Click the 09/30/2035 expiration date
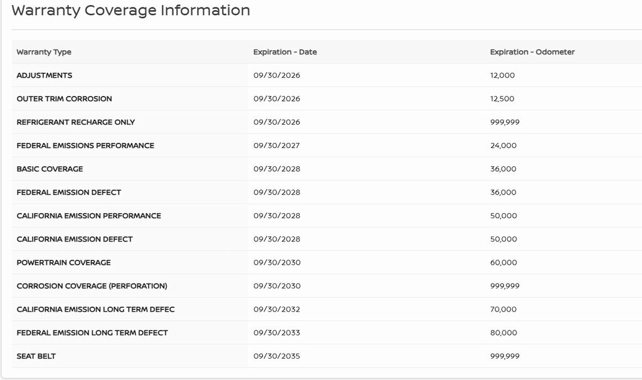The height and width of the screenshot is (380, 642). (276, 356)
